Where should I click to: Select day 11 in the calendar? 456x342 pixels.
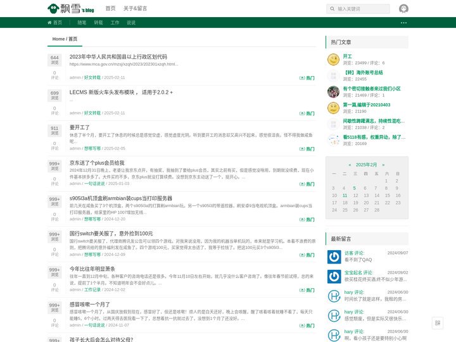pos(345,196)
